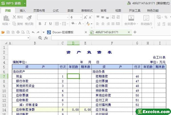
Task: Open the paste options dropdown arrow
Action: [10, 24]
